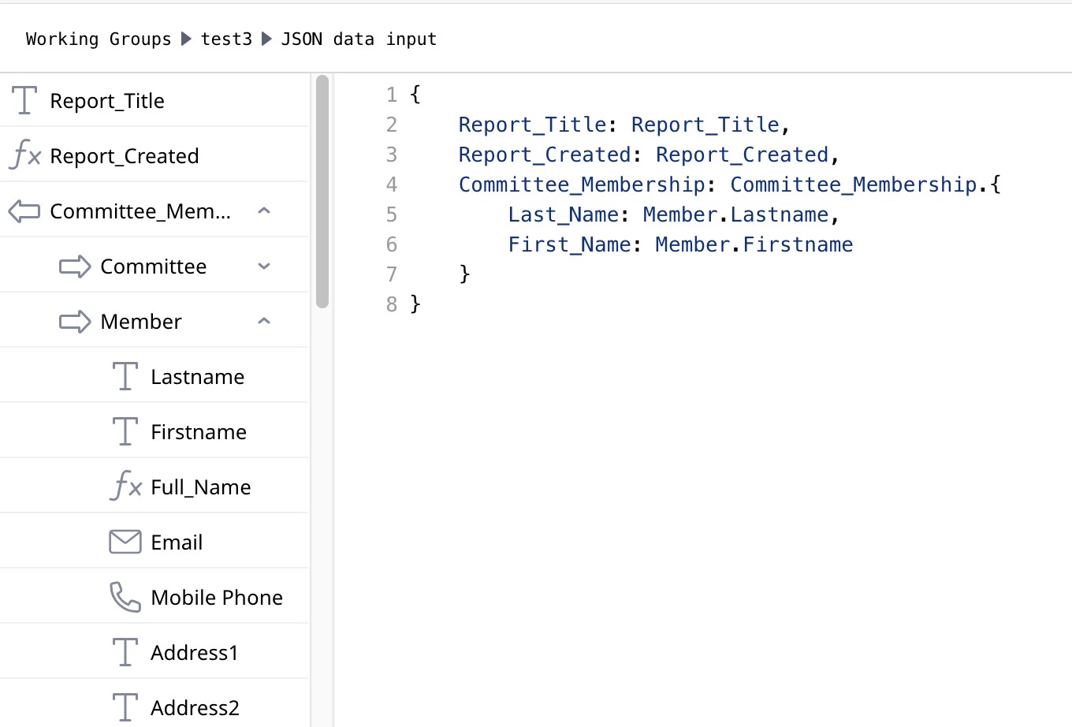Click the right arrow icon beside Member

[75, 322]
